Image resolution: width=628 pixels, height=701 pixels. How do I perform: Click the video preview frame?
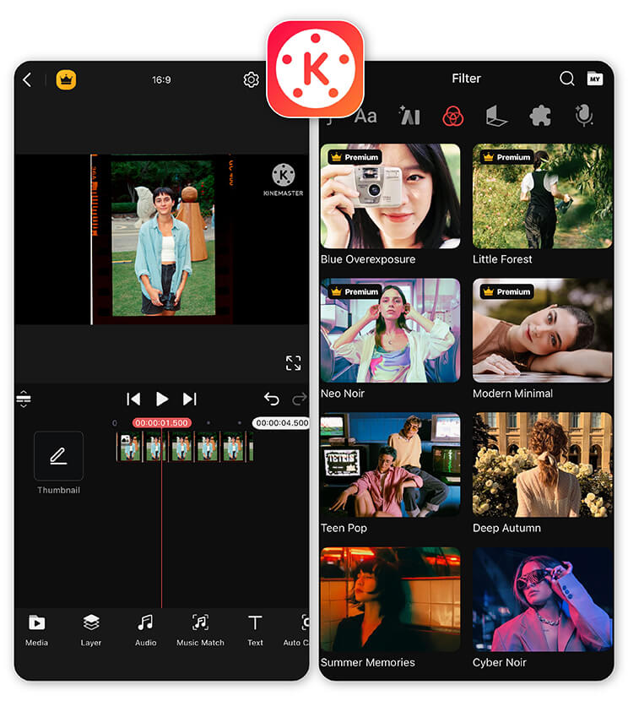click(x=163, y=239)
